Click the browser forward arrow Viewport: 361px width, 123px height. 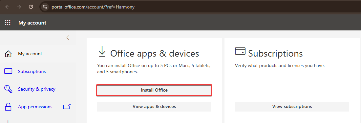click(19, 7)
